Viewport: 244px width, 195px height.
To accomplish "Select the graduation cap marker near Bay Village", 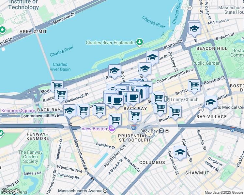I will [x=211, y=103].
